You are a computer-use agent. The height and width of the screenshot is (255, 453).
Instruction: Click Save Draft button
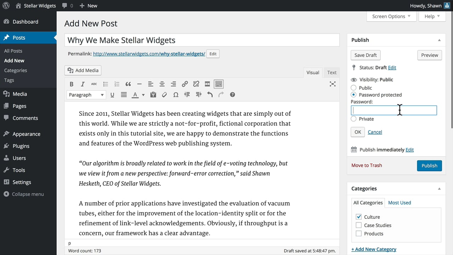(x=366, y=55)
